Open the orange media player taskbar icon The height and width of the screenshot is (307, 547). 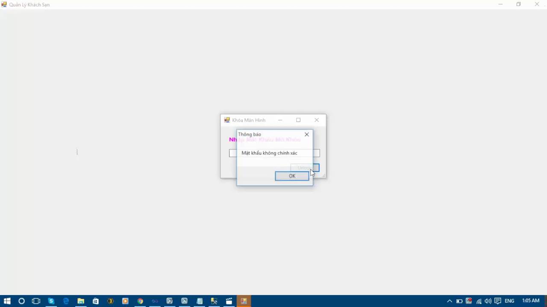tap(125, 301)
